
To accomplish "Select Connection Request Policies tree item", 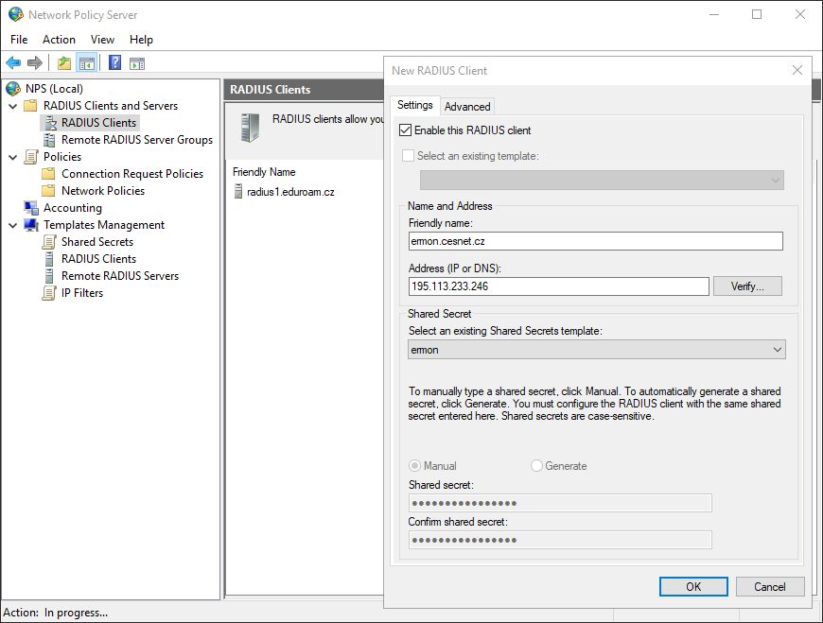I will tap(132, 174).
